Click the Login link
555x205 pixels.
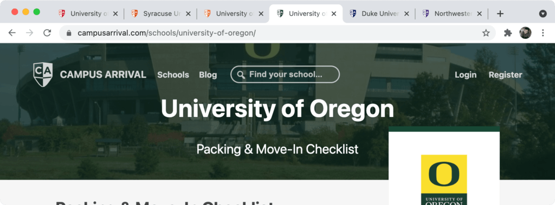(x=466, y=75)
